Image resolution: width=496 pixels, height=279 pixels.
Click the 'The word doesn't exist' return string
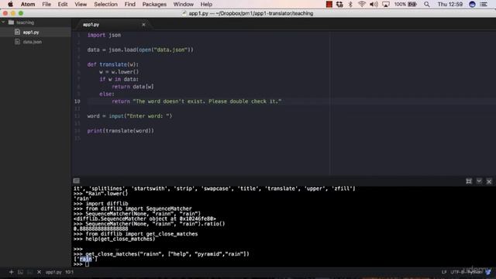(207, 102)
